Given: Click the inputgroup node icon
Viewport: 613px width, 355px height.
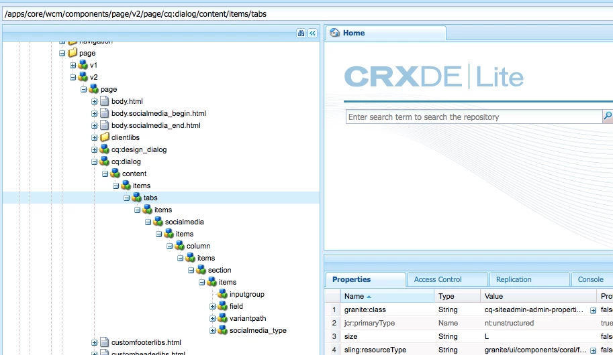Looking at the screenshot, I should (x=222, y=294).
